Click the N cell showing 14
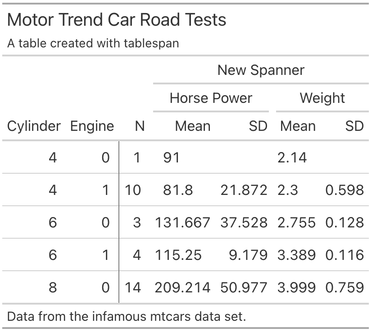 pos(132,287)
